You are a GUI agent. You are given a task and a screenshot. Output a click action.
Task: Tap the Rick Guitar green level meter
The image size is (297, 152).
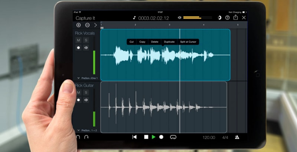(x=94, y=119)
